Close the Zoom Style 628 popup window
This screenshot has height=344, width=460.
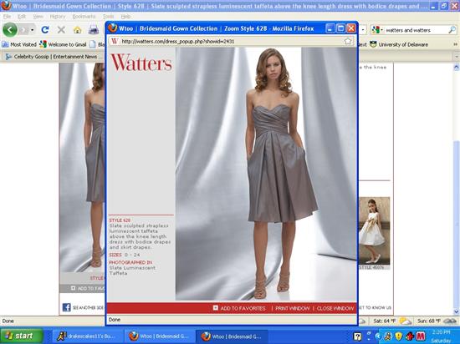tap(351, 28)
